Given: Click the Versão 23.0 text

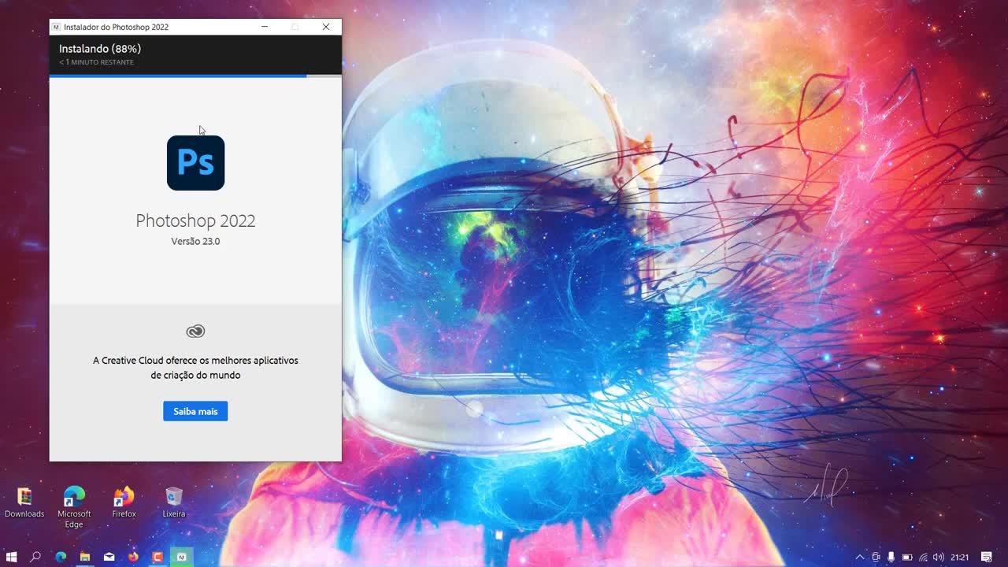Looking at the screenshot, I should pyautogui.click(x=195, y=241).
